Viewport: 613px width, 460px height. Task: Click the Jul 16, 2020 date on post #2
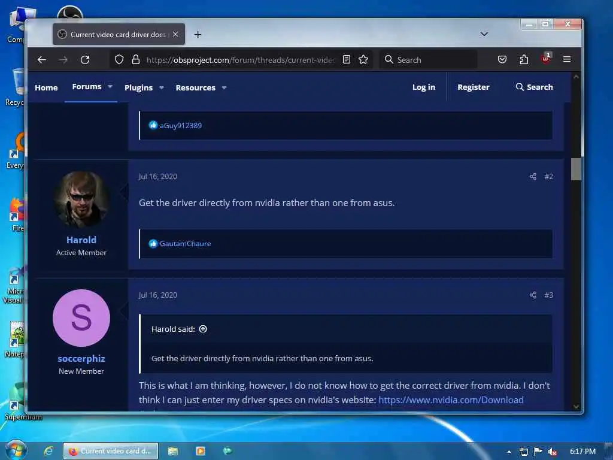158,177
